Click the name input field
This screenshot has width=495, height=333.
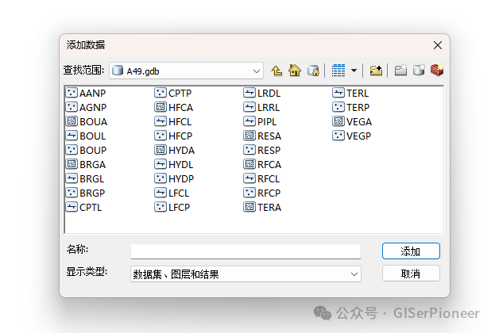(246, 251)
